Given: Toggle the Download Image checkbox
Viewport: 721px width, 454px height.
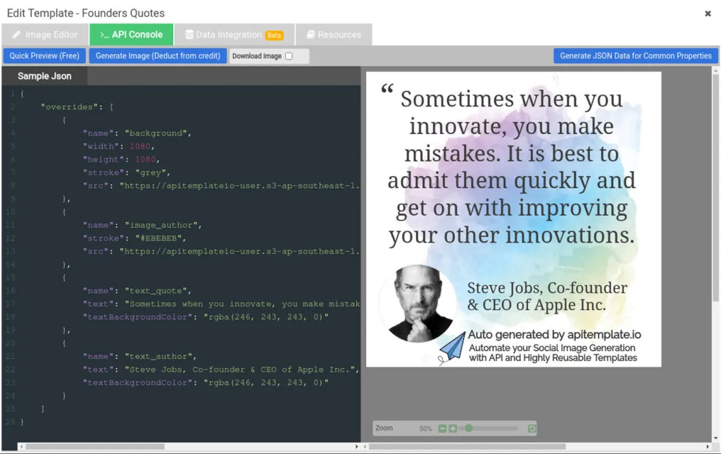Looking at the screenshot, I should tap(289, 56).
